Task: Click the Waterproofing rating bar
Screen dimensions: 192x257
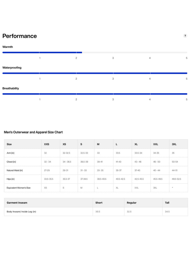Action: click(x=95, y=73)
